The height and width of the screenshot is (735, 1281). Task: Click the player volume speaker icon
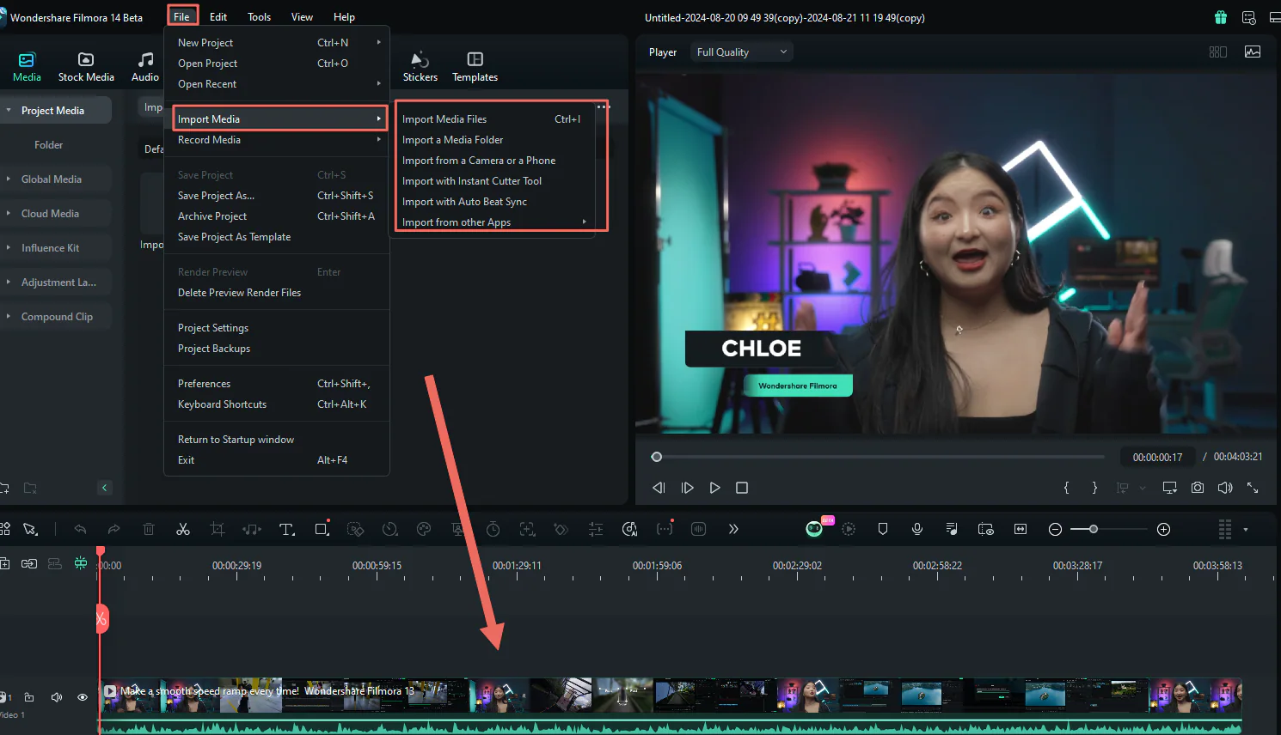click(x=1225, y=488)
